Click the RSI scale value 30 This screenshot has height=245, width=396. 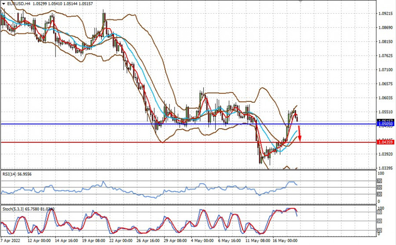pyautogui.click(x=379, y=194)
